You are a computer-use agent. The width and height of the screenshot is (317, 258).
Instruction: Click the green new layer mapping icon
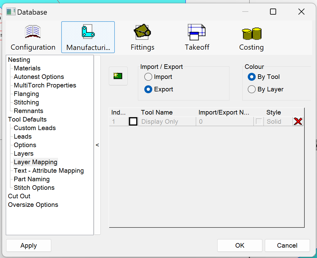[118, 76]
